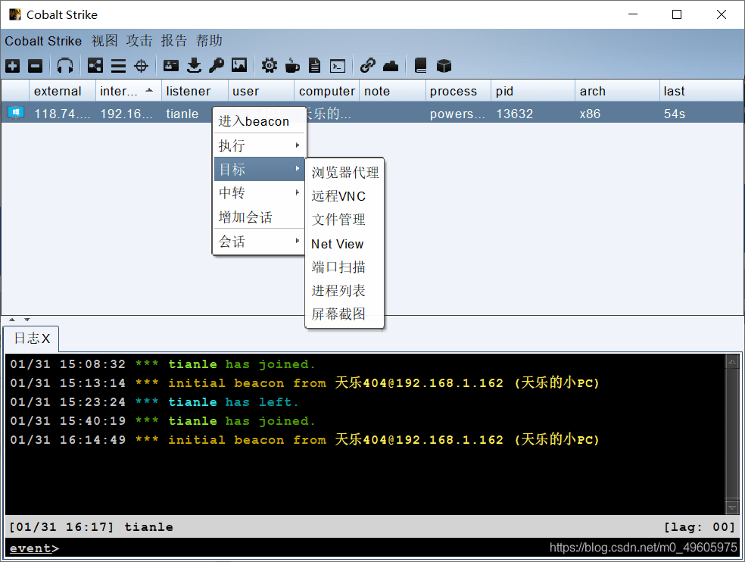The width and height of the screenshot is (745, 562).
Task: Open listeners with the headphones icon
Action: tap(65, 66)
